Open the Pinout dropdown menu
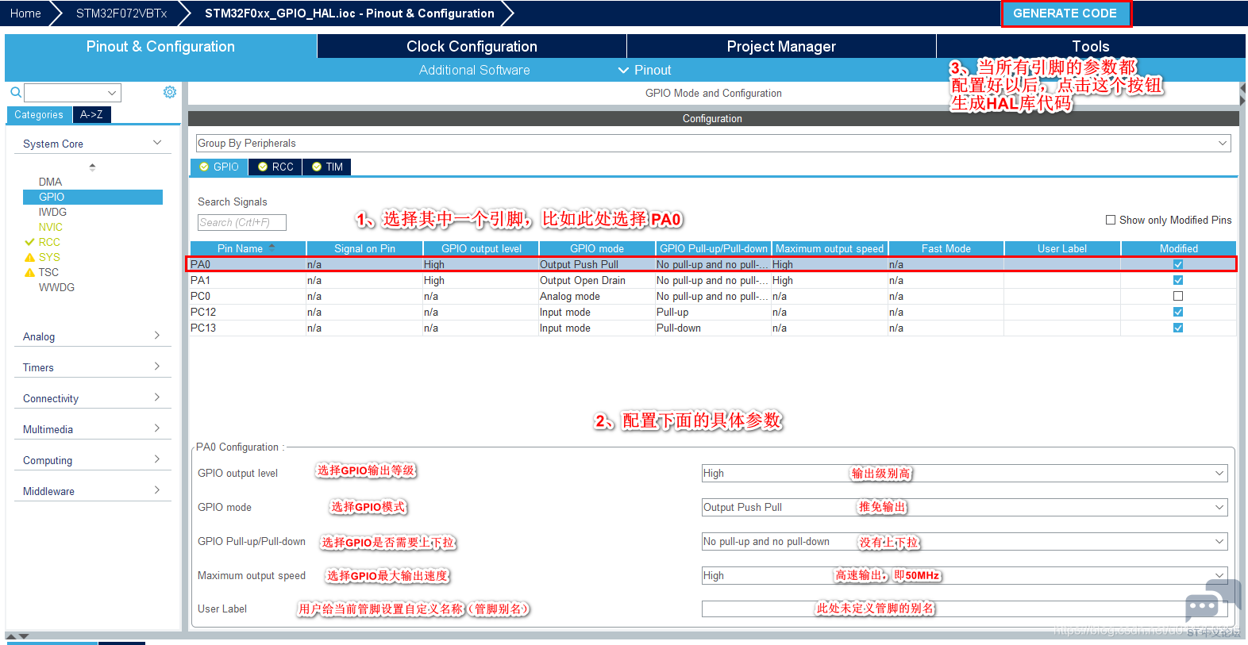1248x645 pixels. (645, 70)
